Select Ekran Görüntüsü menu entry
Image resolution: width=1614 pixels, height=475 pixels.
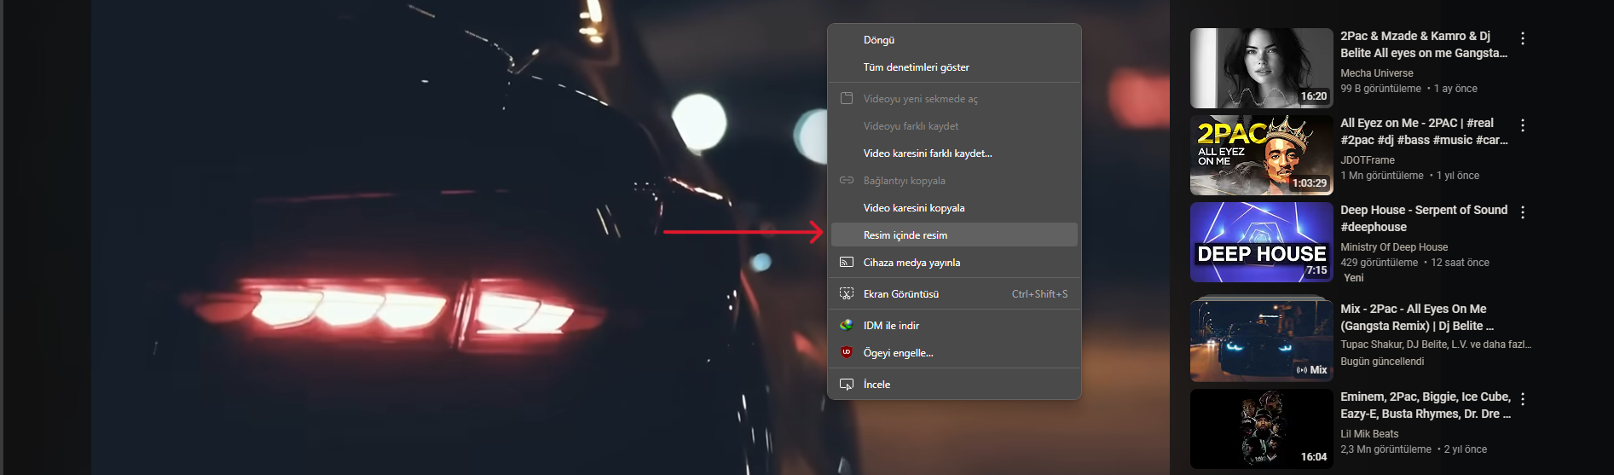click(954, 294)
